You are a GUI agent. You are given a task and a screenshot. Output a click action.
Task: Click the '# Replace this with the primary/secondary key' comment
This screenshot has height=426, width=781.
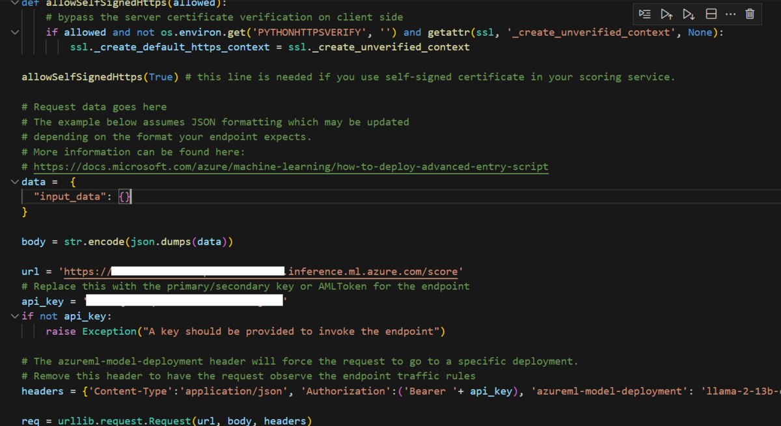(x=245, y=286)
